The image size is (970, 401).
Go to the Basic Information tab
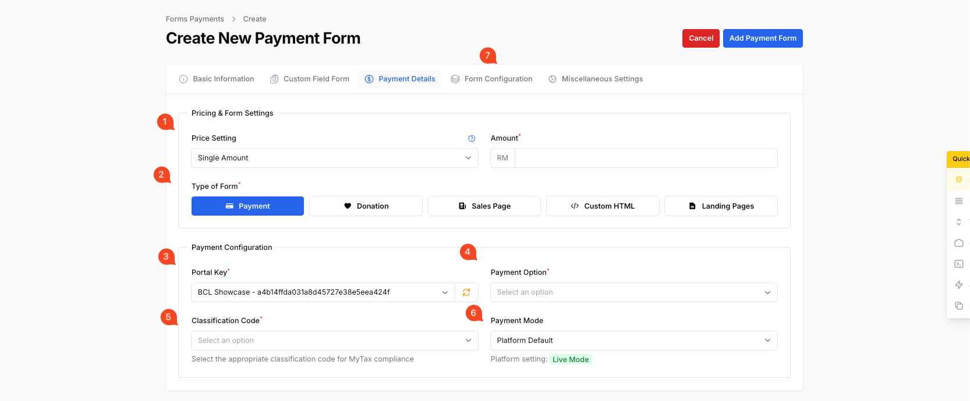coord(217,79)
